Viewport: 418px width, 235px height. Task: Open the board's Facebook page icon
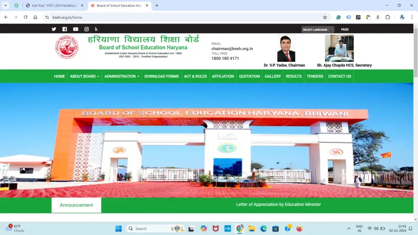pyautogui.click(x=64, y=29)
